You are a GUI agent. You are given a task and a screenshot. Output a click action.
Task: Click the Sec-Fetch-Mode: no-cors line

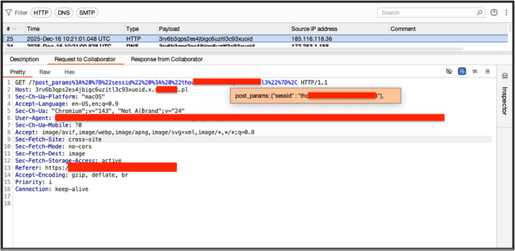pos(54,146)
